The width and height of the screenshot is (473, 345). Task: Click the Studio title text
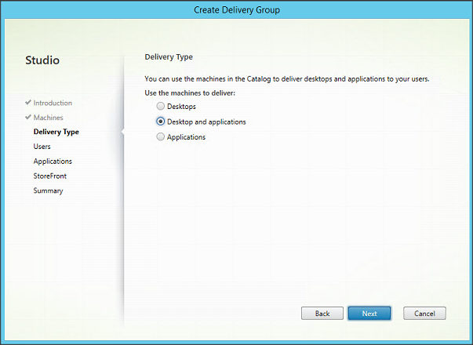pos(42,60)
